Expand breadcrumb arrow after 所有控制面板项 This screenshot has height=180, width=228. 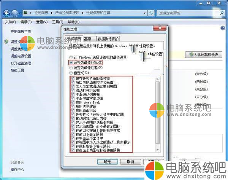pyautogui.click(x=84, y=13)
